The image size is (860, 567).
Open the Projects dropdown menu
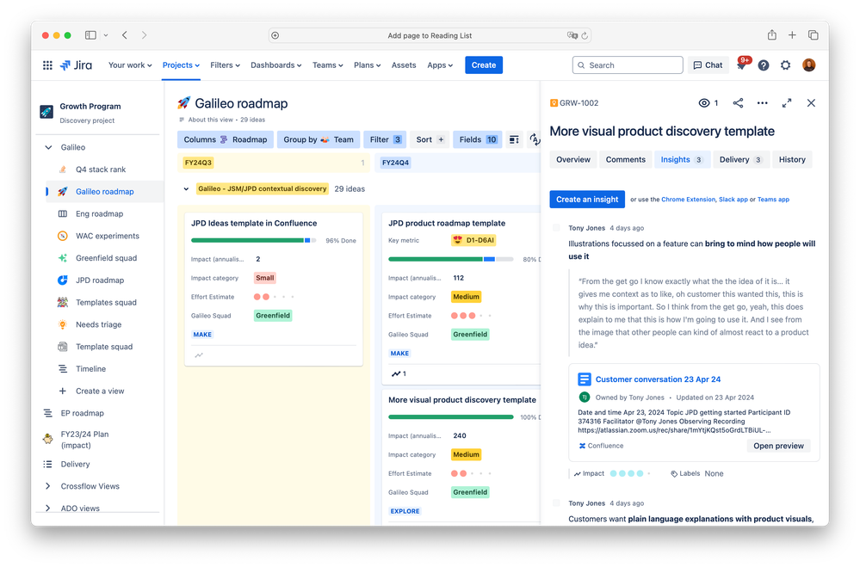pos(181,65)
